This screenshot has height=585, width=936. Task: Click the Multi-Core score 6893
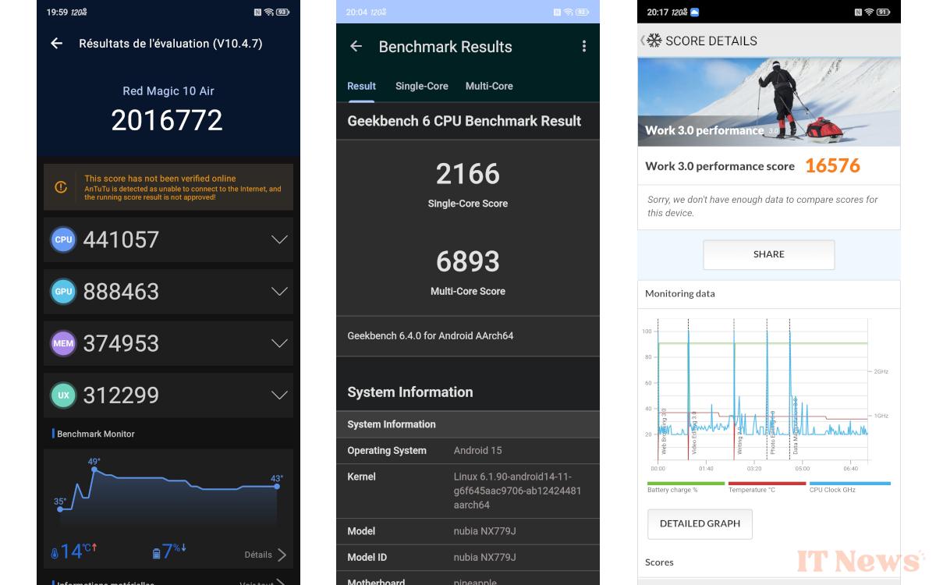(468, 261)
